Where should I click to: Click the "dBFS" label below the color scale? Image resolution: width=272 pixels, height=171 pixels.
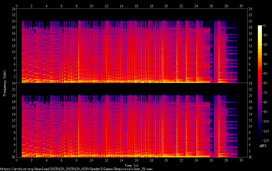point(263,146)
